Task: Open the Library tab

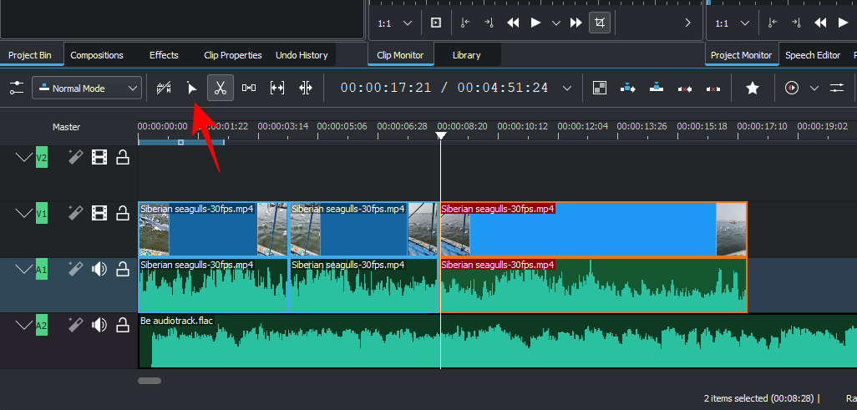Action: [466, 55]
